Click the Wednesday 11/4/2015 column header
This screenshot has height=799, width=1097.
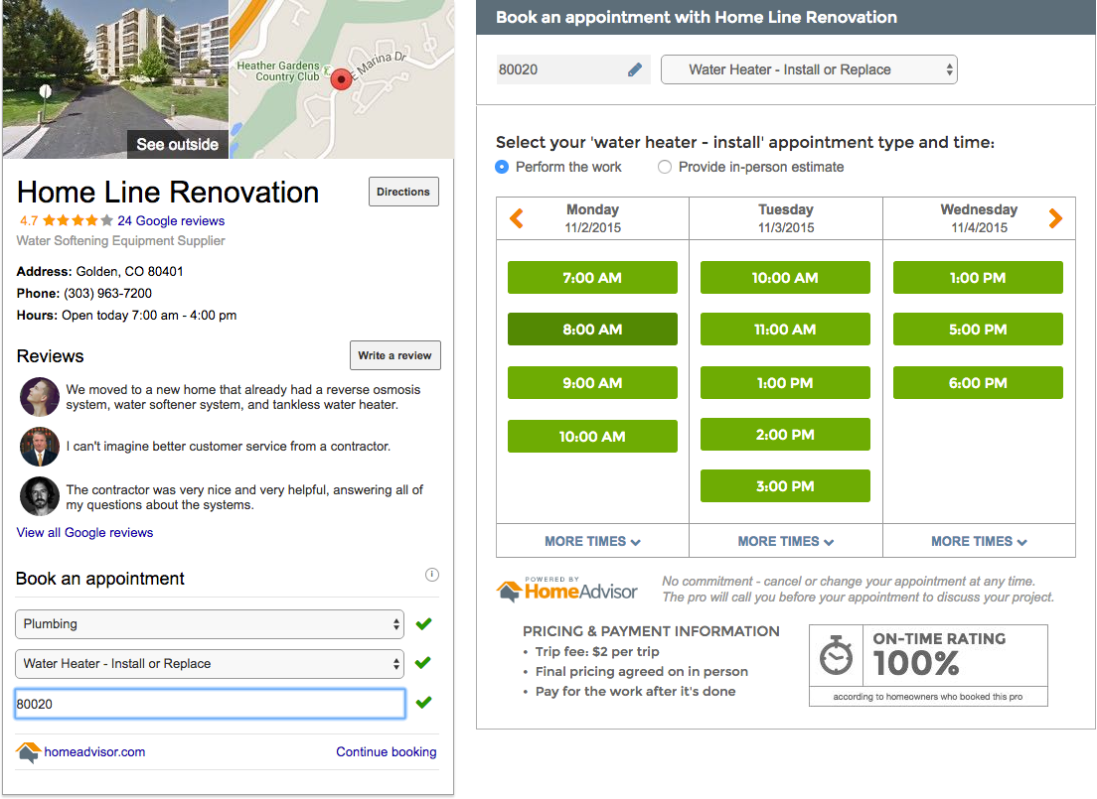coord(979,218)
